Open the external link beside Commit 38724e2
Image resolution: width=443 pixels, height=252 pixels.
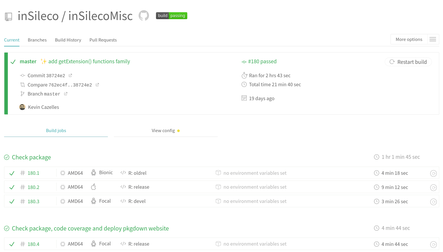(70, 75)
